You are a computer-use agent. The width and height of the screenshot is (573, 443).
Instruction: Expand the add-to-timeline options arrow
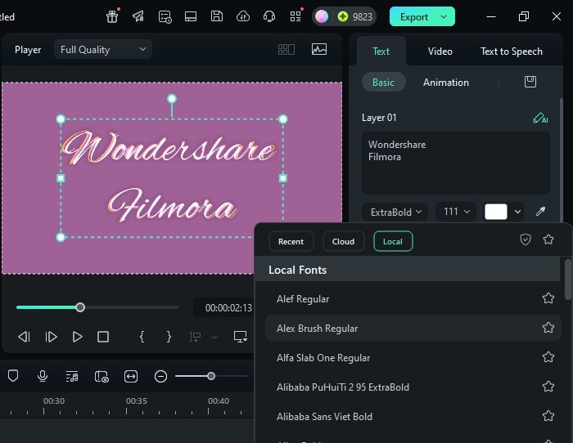pos(214,337)
